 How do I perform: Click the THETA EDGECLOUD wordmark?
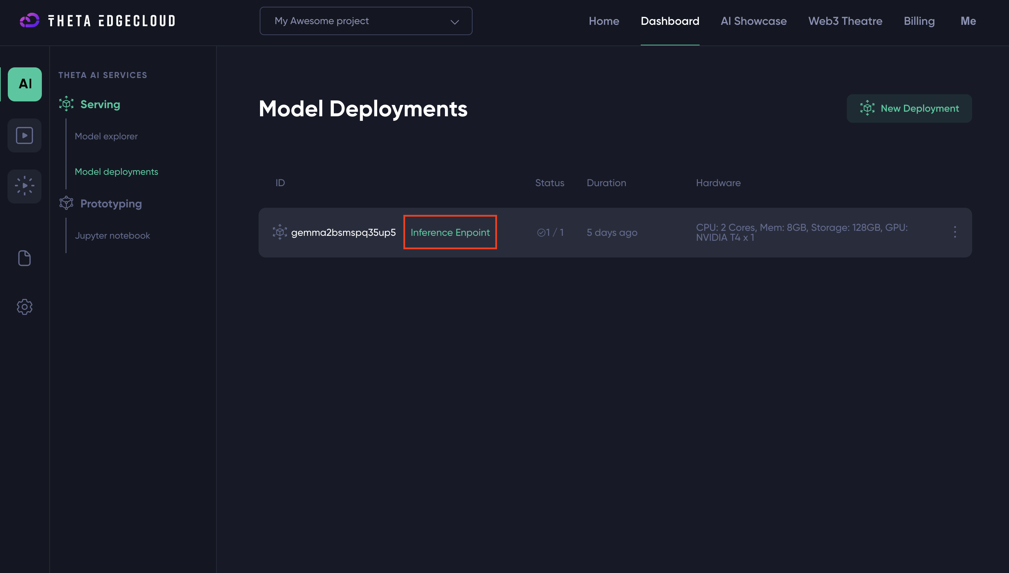112,21
